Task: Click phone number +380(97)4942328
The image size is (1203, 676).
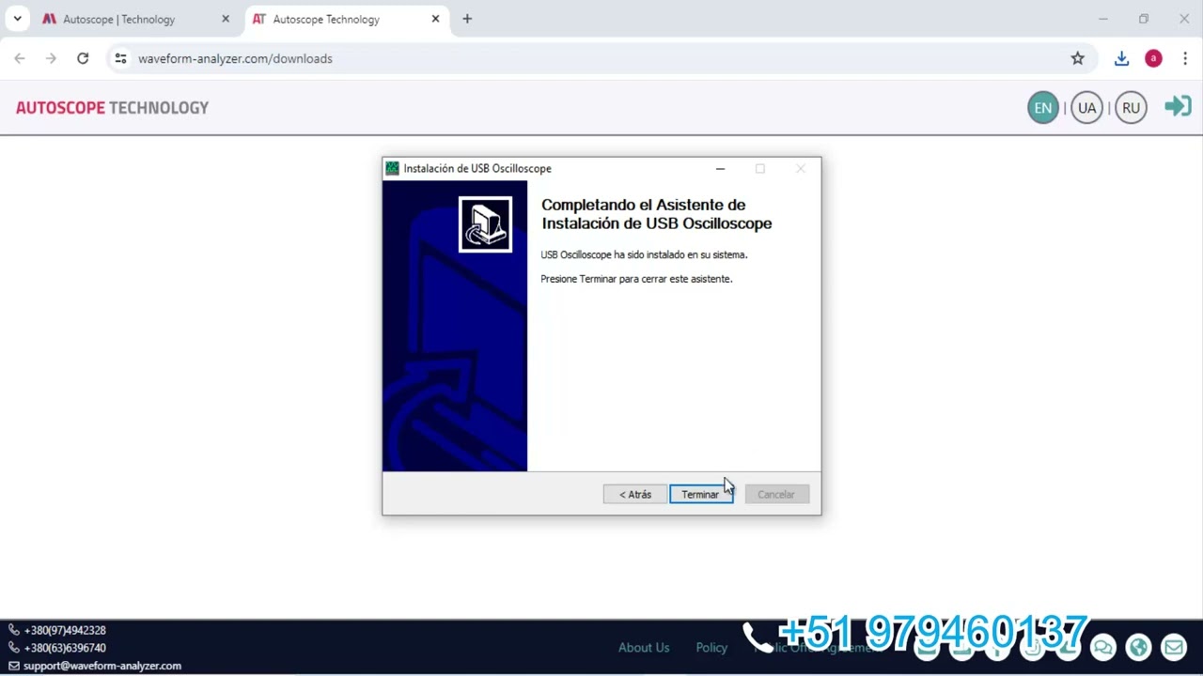Action: [x=65, y=630]
